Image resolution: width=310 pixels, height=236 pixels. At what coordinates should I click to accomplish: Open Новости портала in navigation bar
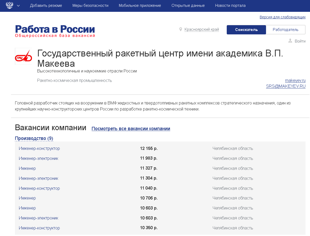[x=230, y=6]
